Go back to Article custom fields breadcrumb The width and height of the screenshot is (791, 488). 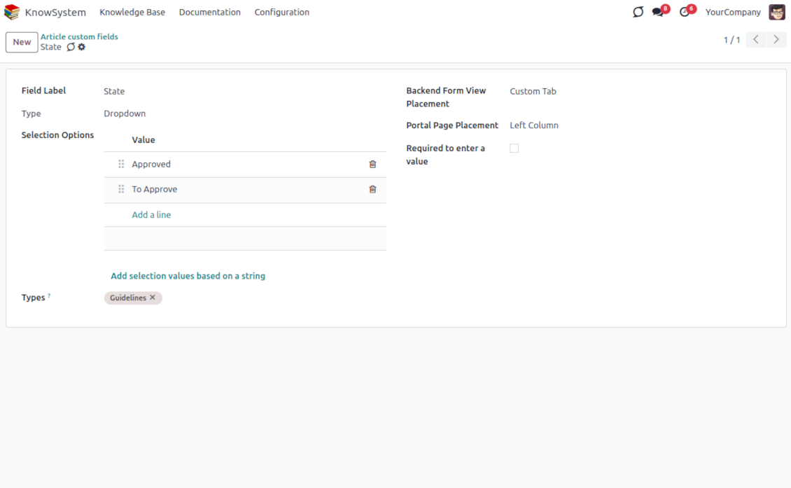79,36
